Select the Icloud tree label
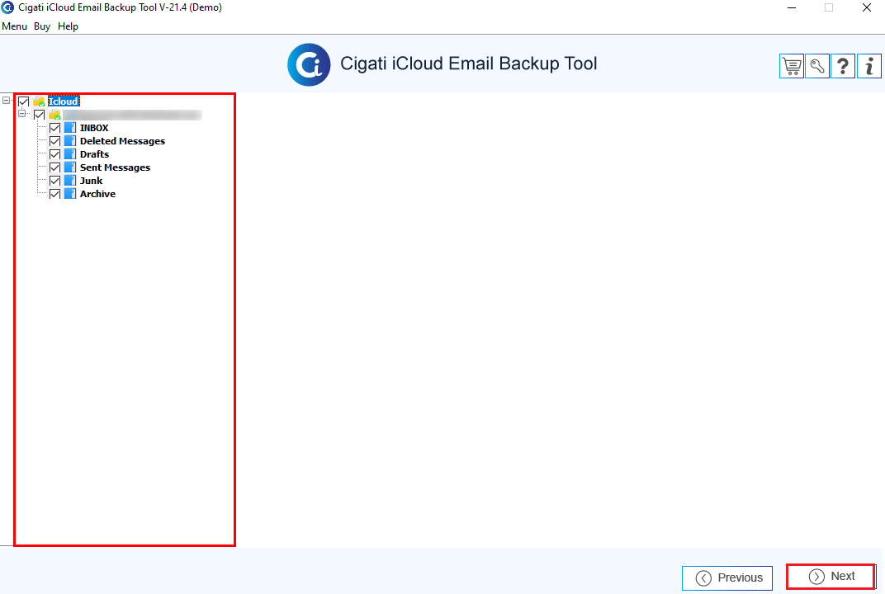The image size is (885, 594). pos(64,101)
